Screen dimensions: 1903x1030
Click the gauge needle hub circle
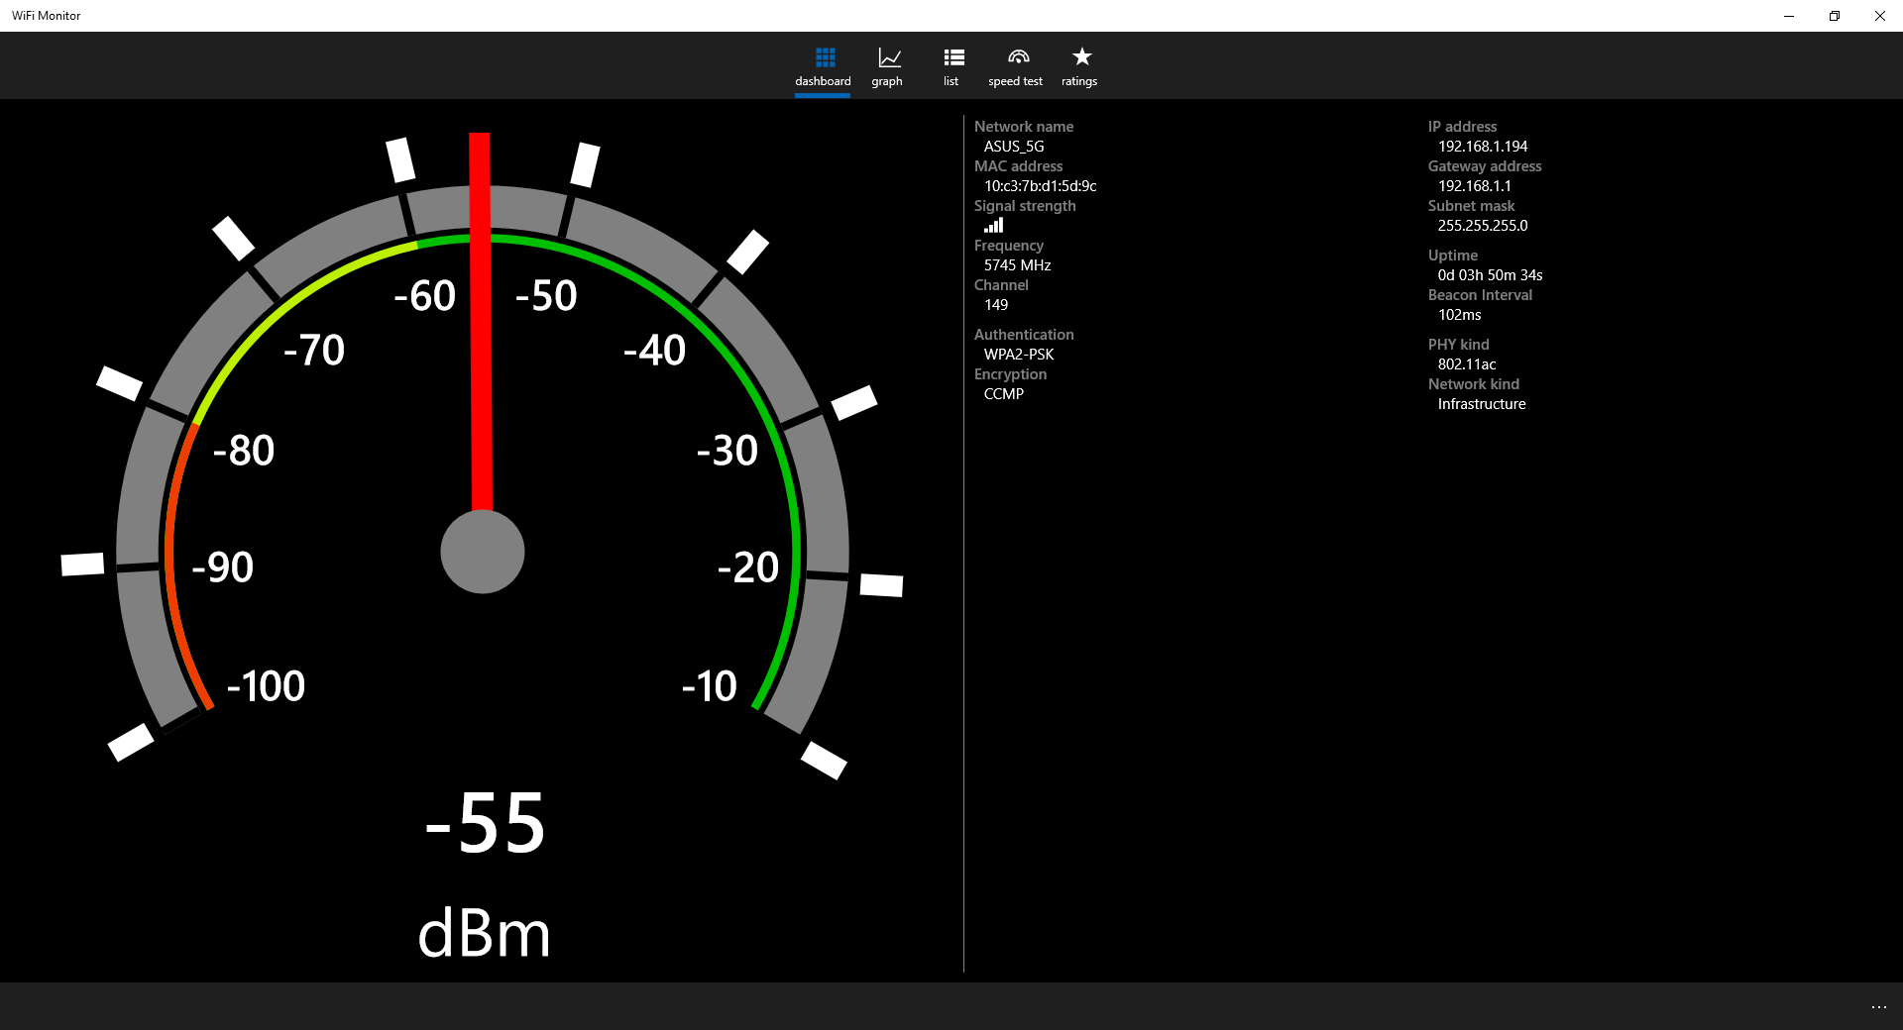[x=482, y=552]
